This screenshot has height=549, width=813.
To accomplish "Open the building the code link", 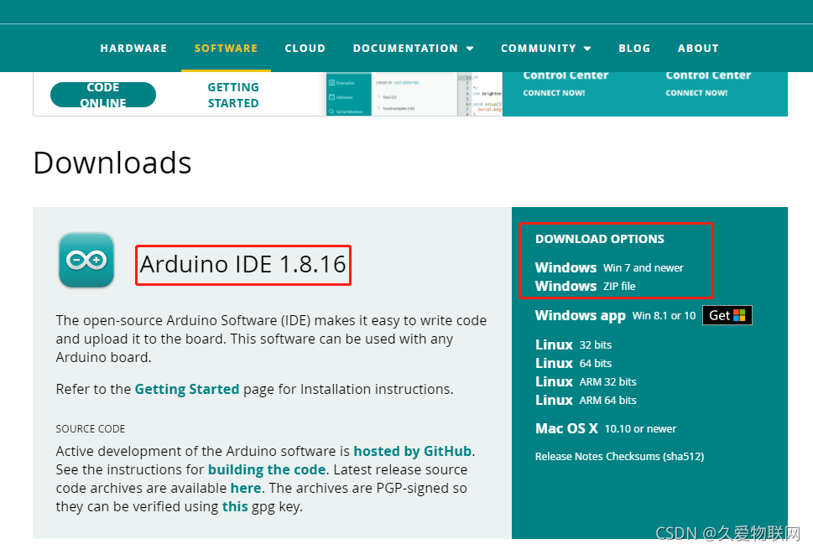I will click(x=267, y=469).
